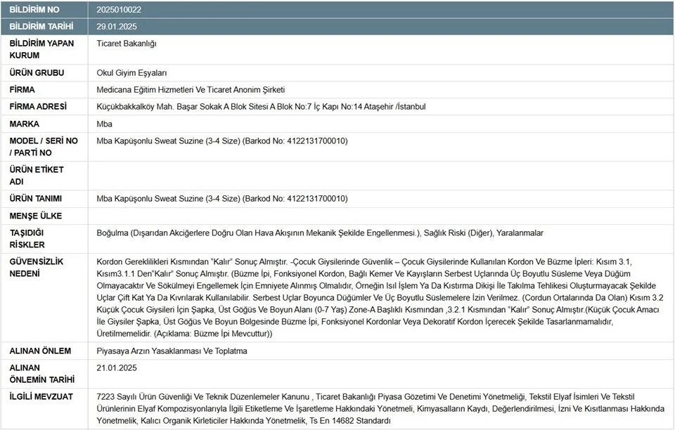The height and width of the screenshot is (430, 675).
Task: Click the BİLDİRİM TARİHİ header label
Action: pos(44,26)
